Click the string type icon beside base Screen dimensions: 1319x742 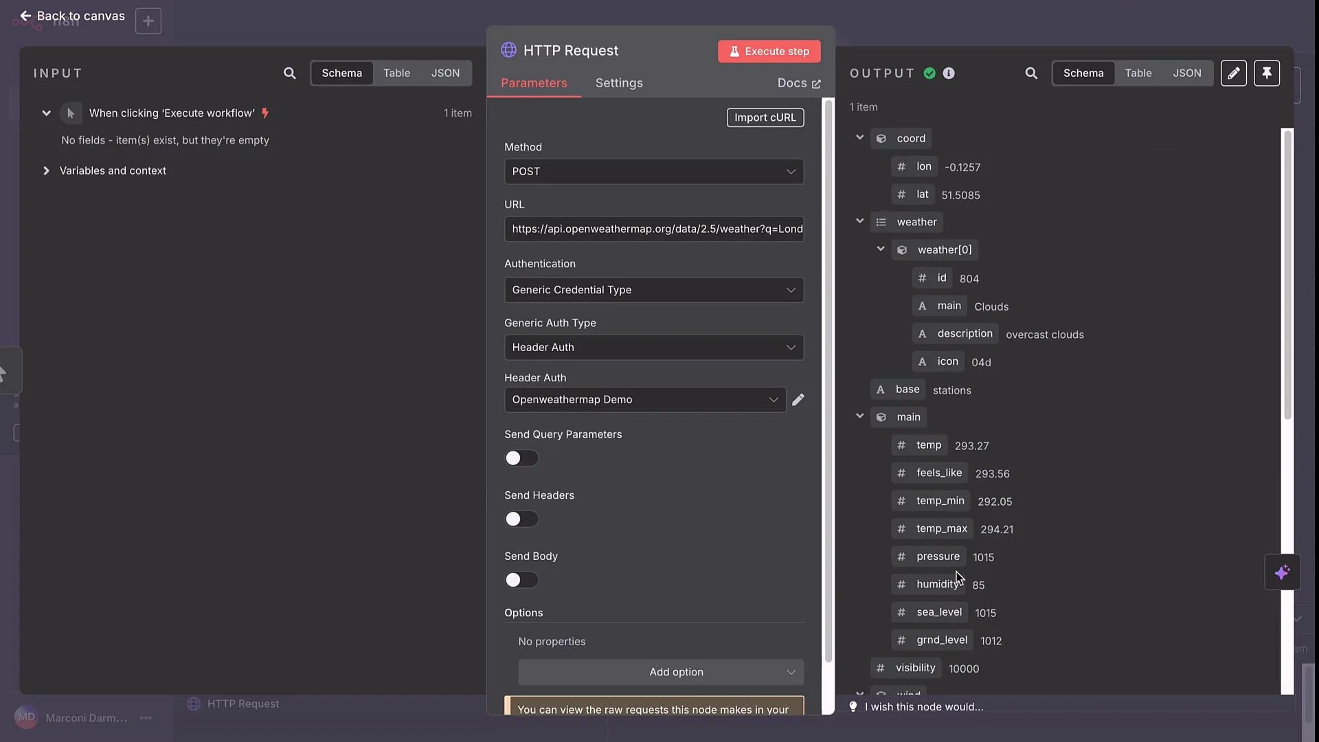(x=881, y=390)
